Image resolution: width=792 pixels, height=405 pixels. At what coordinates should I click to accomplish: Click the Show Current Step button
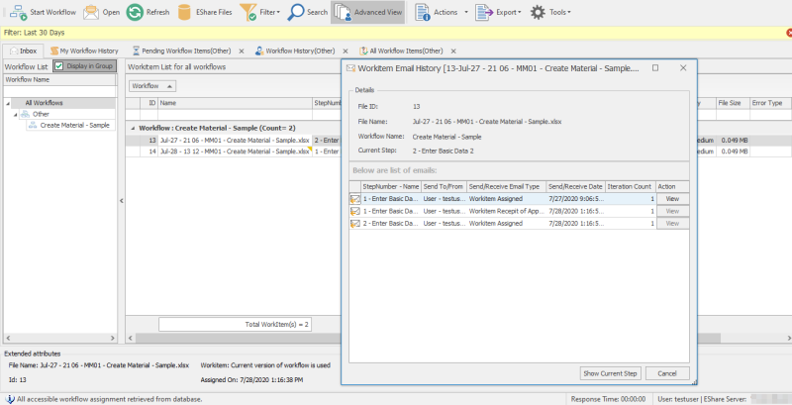pos(610,372)
